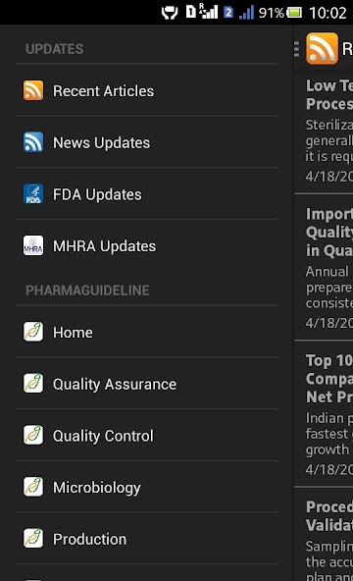The width and height of the screenshot is (353, 581).
Task: Open Recent Articles menu entry
Action: (x=147, y=90)
